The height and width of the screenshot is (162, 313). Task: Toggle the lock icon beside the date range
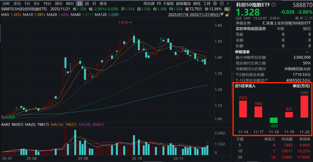[x=227, y=15]
